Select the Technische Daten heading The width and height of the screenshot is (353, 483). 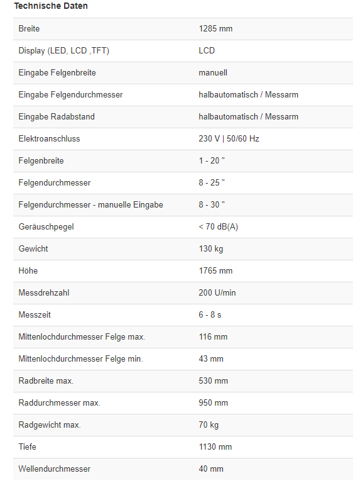[x=51, y=6]
